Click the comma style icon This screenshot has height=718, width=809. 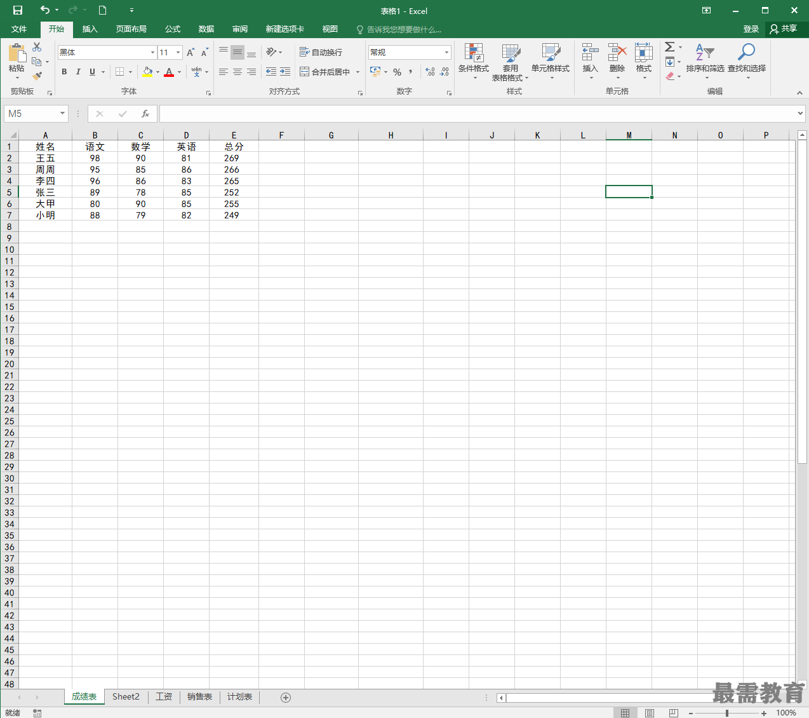411,72
